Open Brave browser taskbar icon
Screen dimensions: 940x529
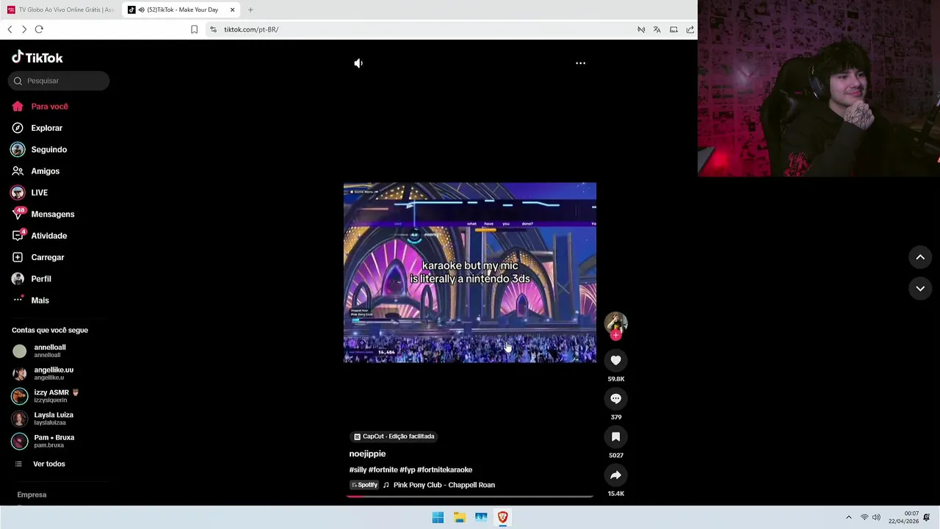tap(502, 517)
